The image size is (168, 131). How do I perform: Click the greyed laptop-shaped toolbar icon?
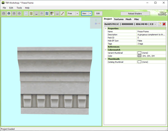click(x=37, y=13)
